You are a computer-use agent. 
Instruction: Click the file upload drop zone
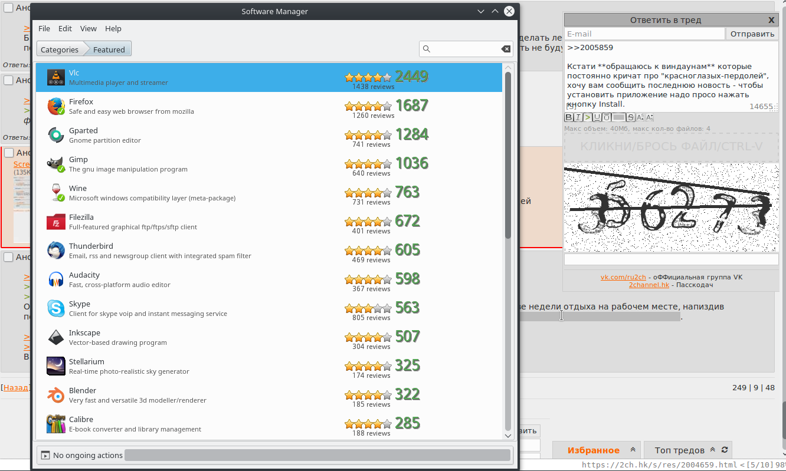point(672,147)
